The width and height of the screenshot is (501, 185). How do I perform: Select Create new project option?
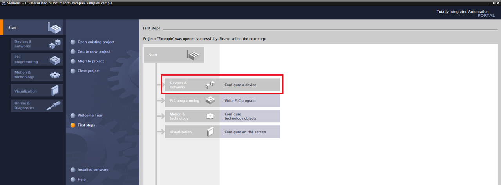tap(94, 52)
